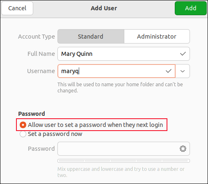Click the checkmark in Username field
208x184 pixels.
169,71
